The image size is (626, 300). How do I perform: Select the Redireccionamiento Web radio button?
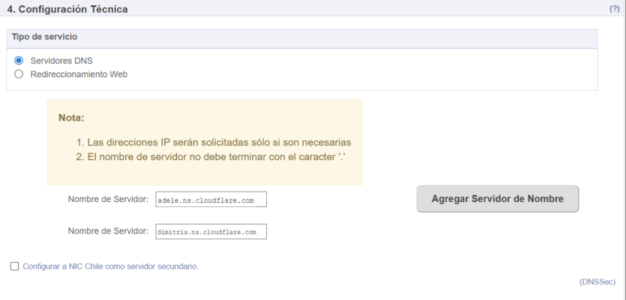point(18,74)
